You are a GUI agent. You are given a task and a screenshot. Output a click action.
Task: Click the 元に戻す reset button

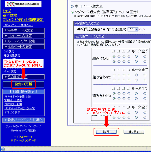tap(134, 132)
